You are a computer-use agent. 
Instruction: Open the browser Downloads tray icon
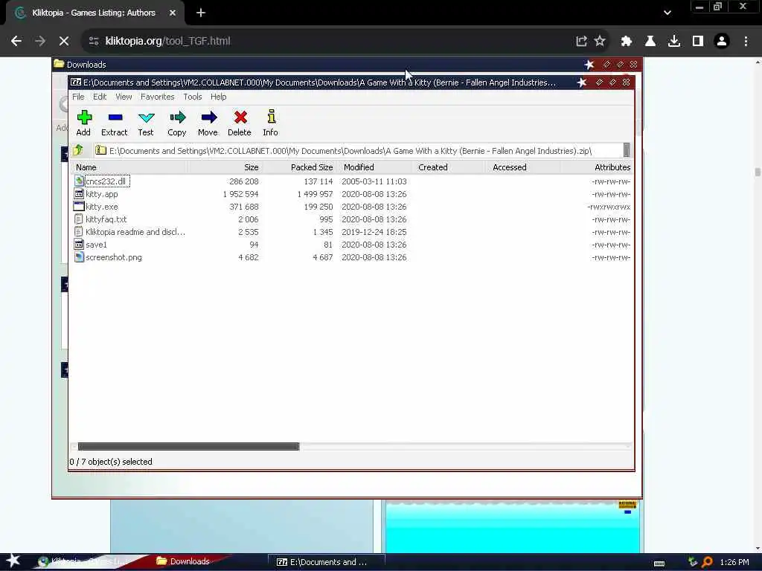(x=674, y=42)
